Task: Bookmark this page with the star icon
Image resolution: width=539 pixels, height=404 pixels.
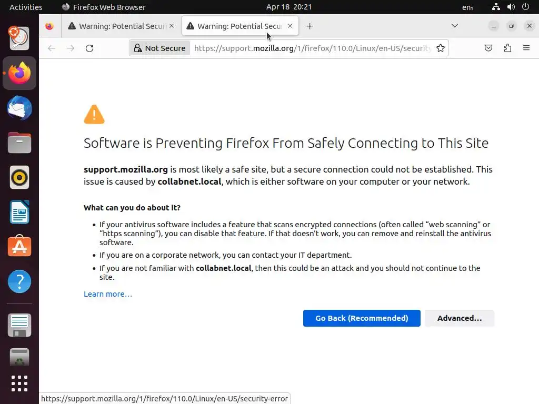Action: [441, 48]
